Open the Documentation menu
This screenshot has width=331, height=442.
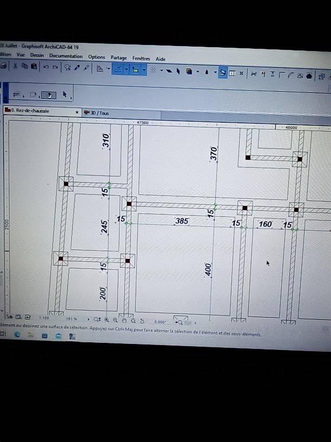coord(66,56)
